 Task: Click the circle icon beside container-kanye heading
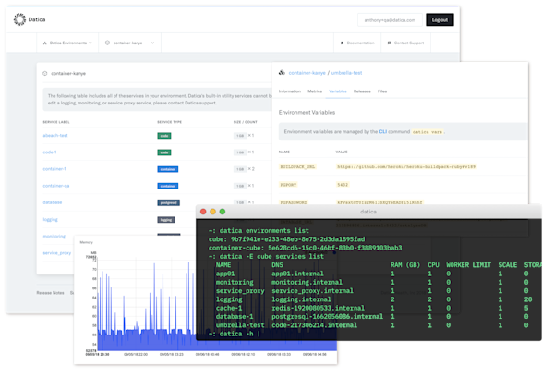coord(45,74)
